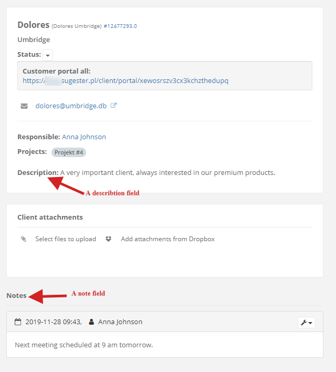
Task: Click the dolores@umbridge.db email link
Action: (71, 106)
